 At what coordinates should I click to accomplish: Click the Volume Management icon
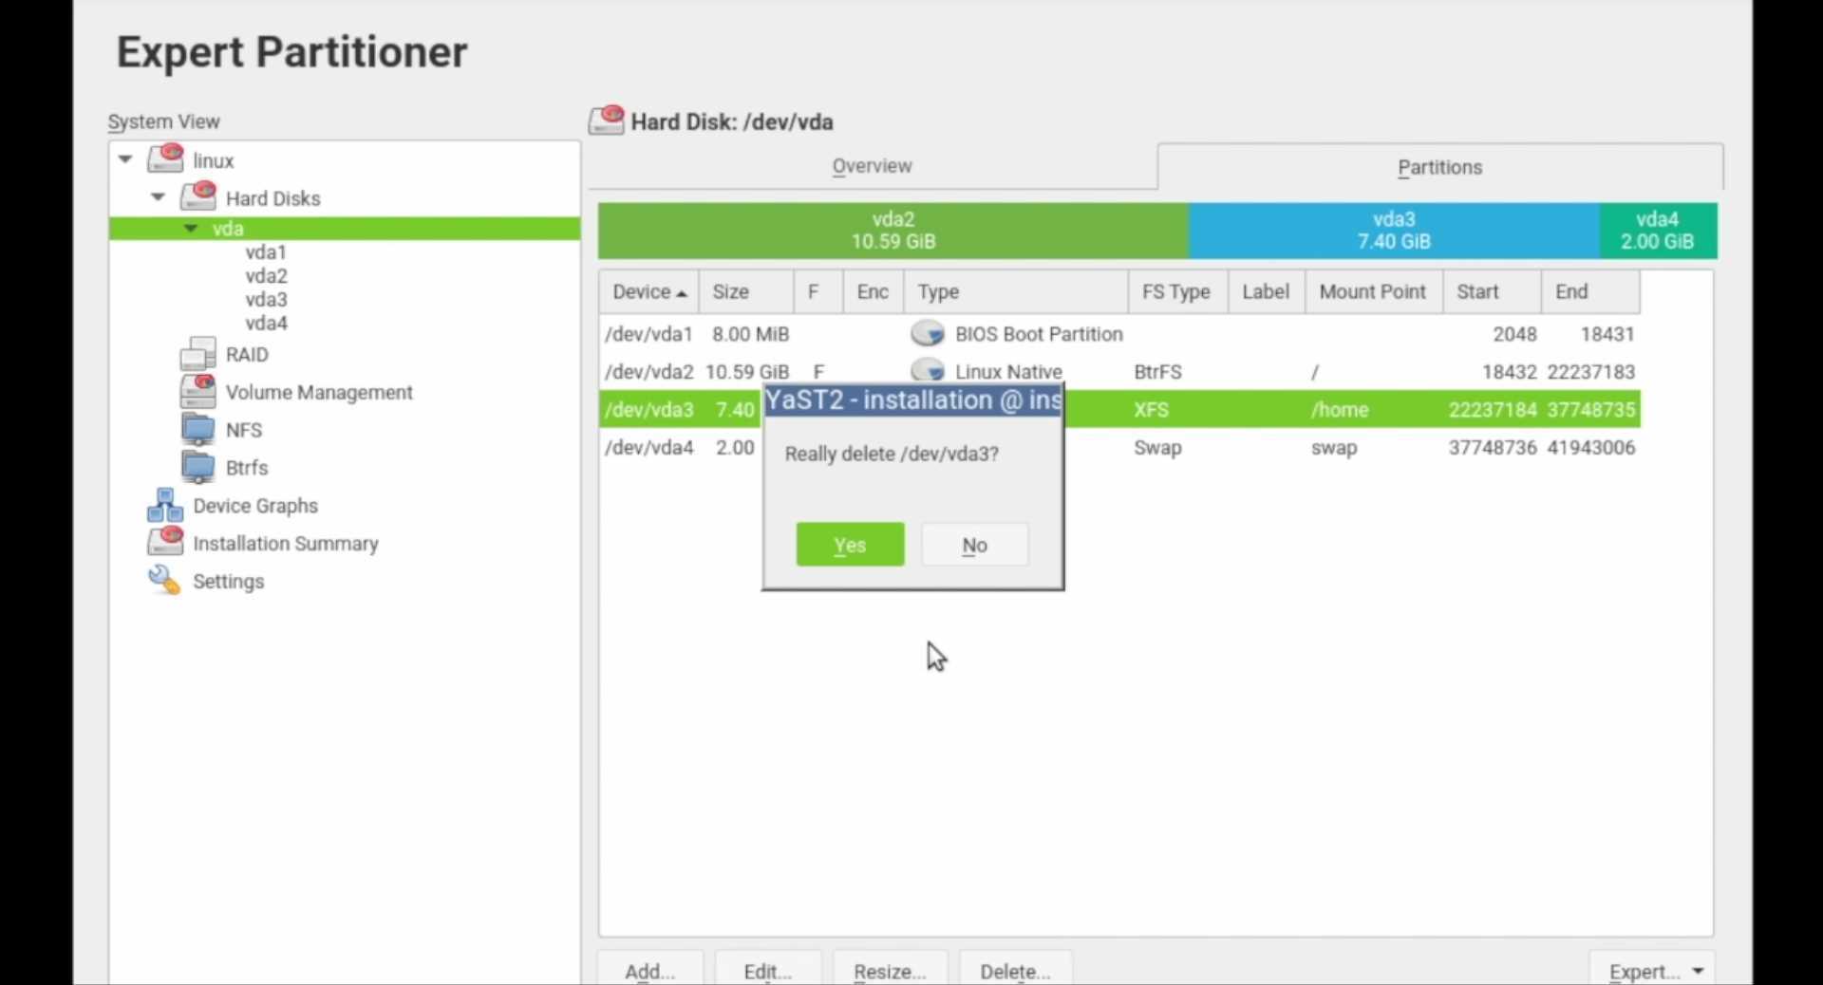pos(198,391)
